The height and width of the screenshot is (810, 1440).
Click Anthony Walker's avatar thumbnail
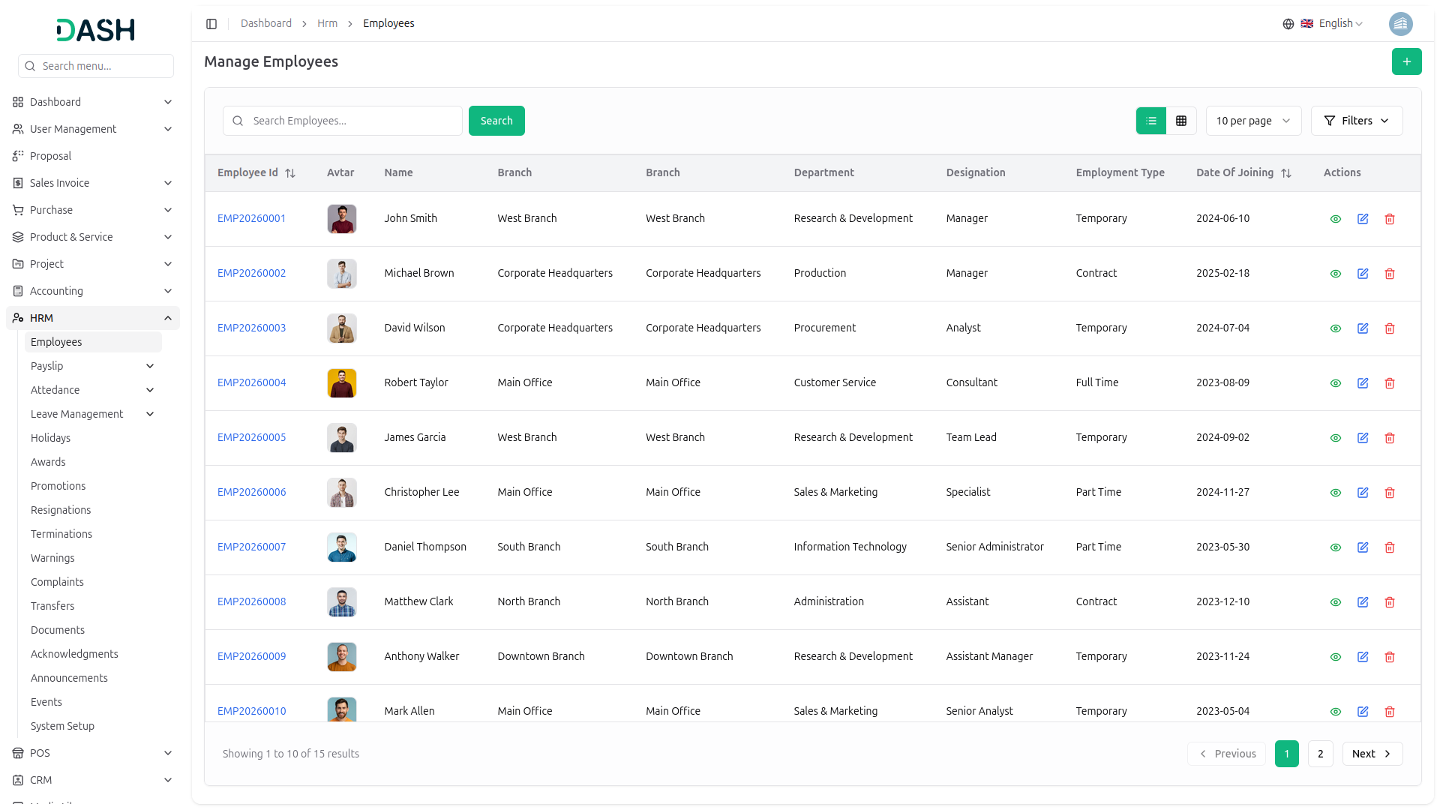[342, 657]
